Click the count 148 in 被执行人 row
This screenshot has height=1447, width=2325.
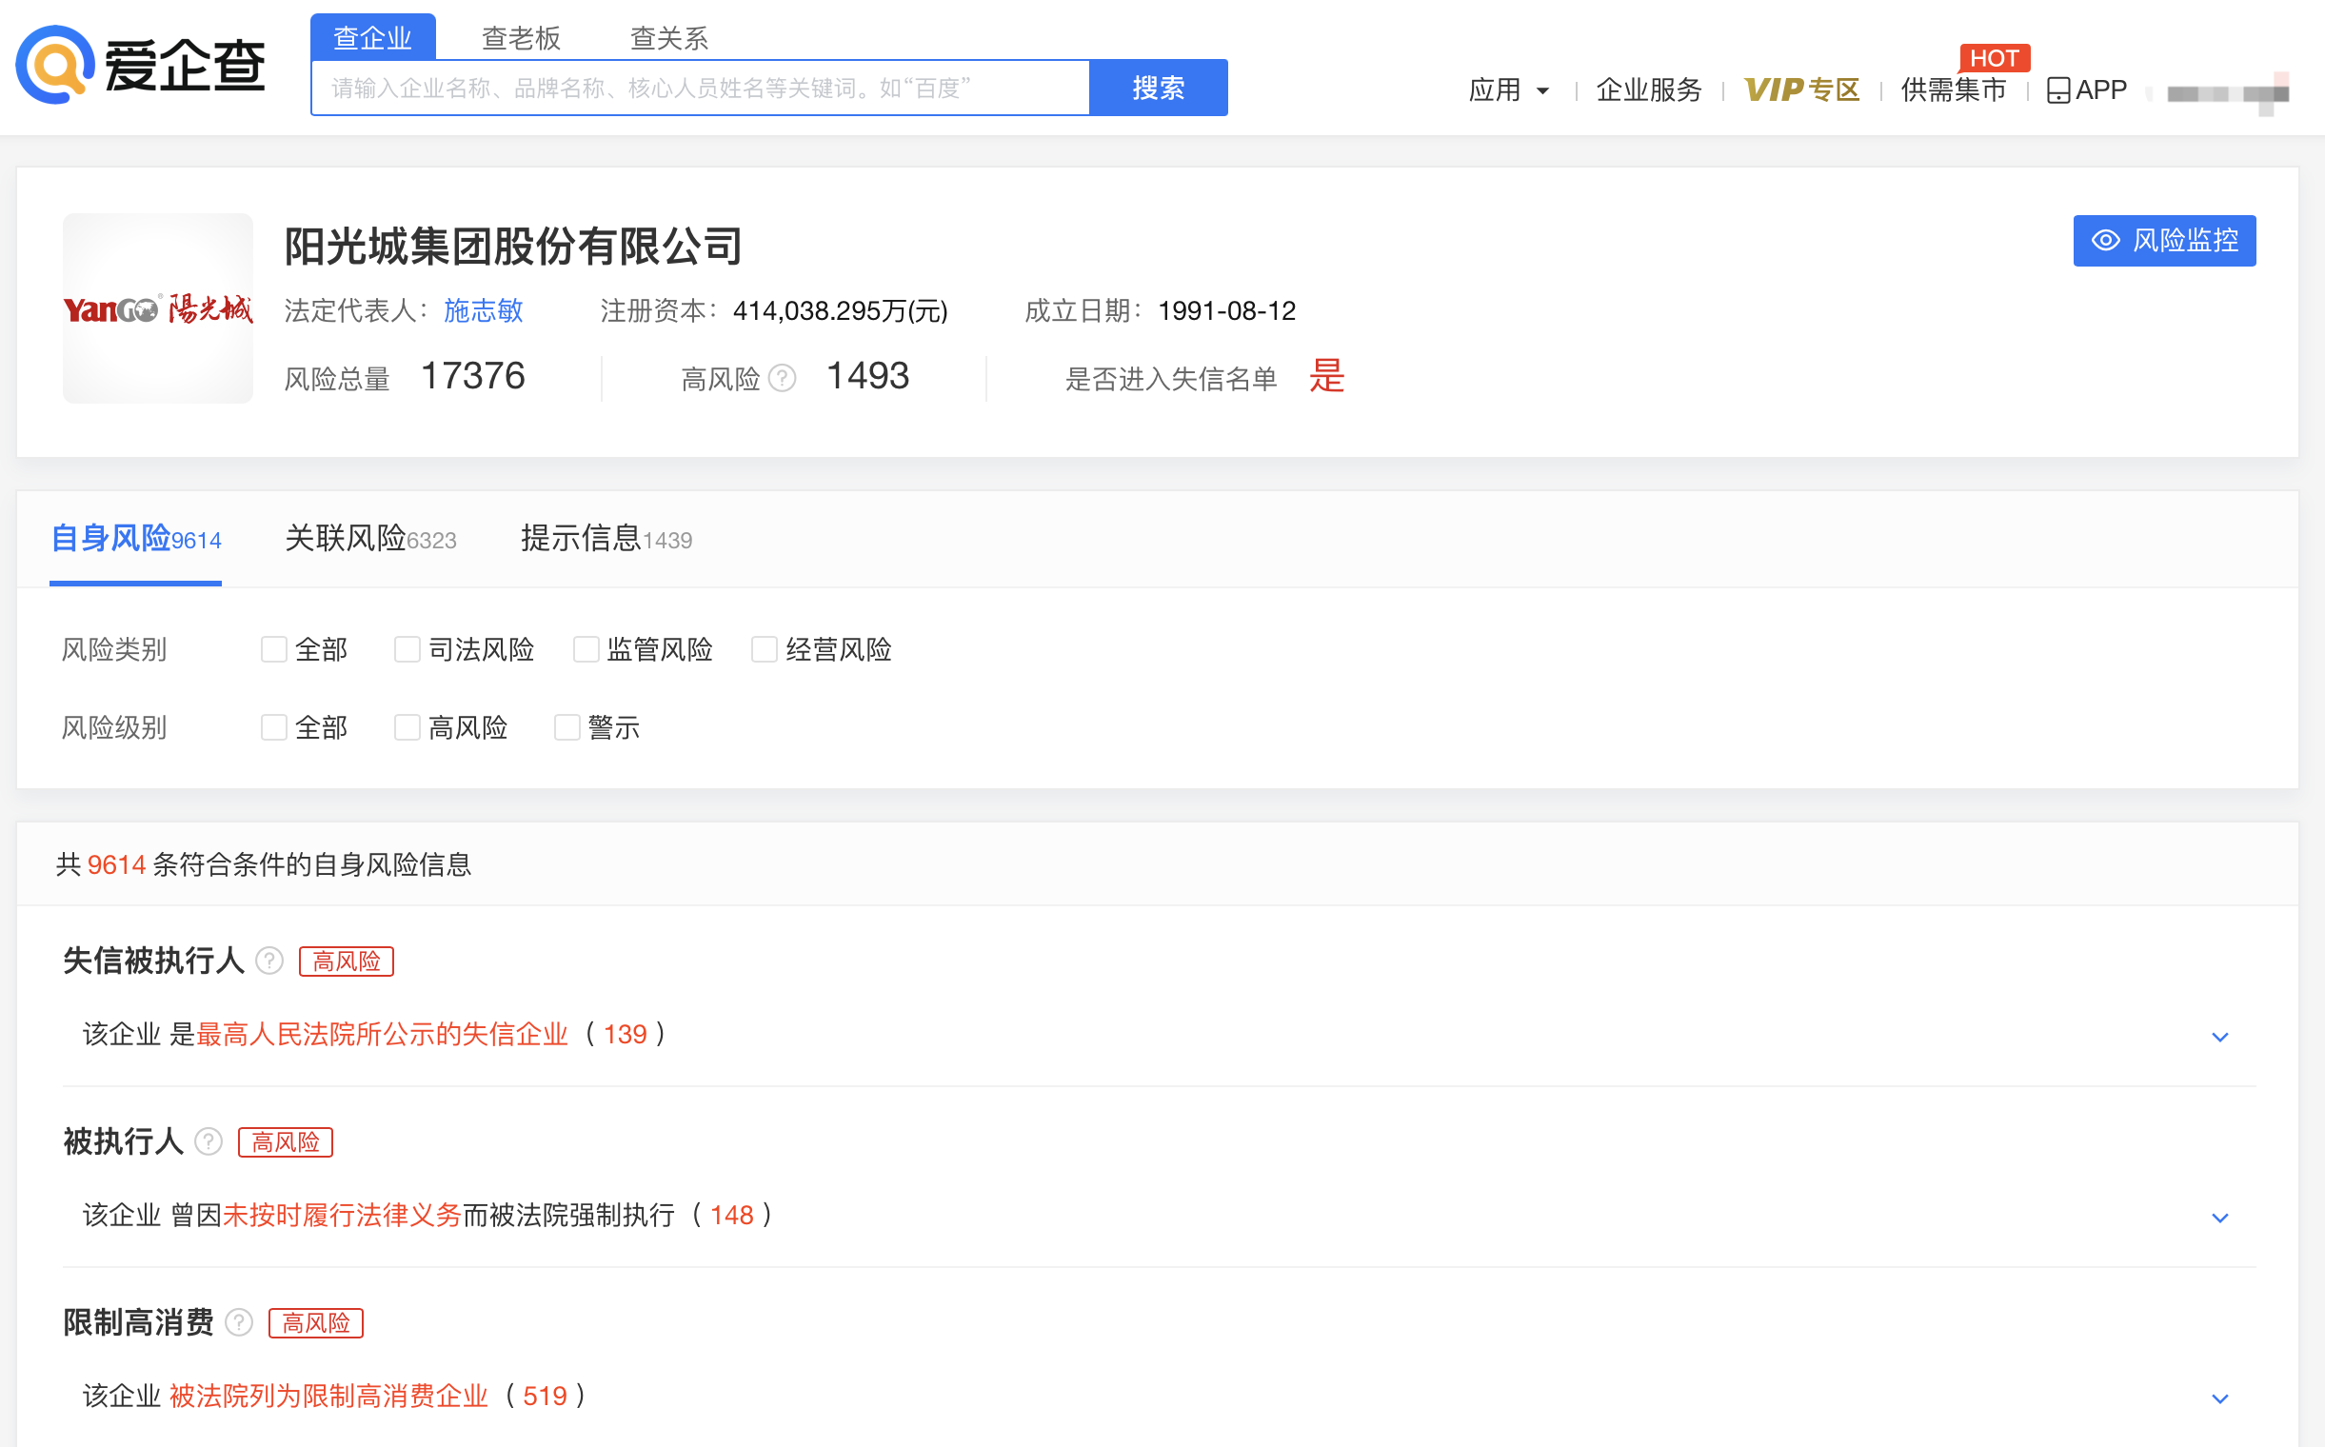[731, 1215]
